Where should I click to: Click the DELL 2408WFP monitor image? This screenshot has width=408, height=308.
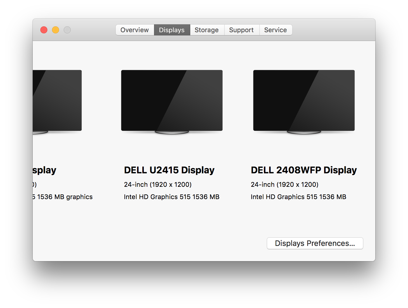click(x=304, y=102)
